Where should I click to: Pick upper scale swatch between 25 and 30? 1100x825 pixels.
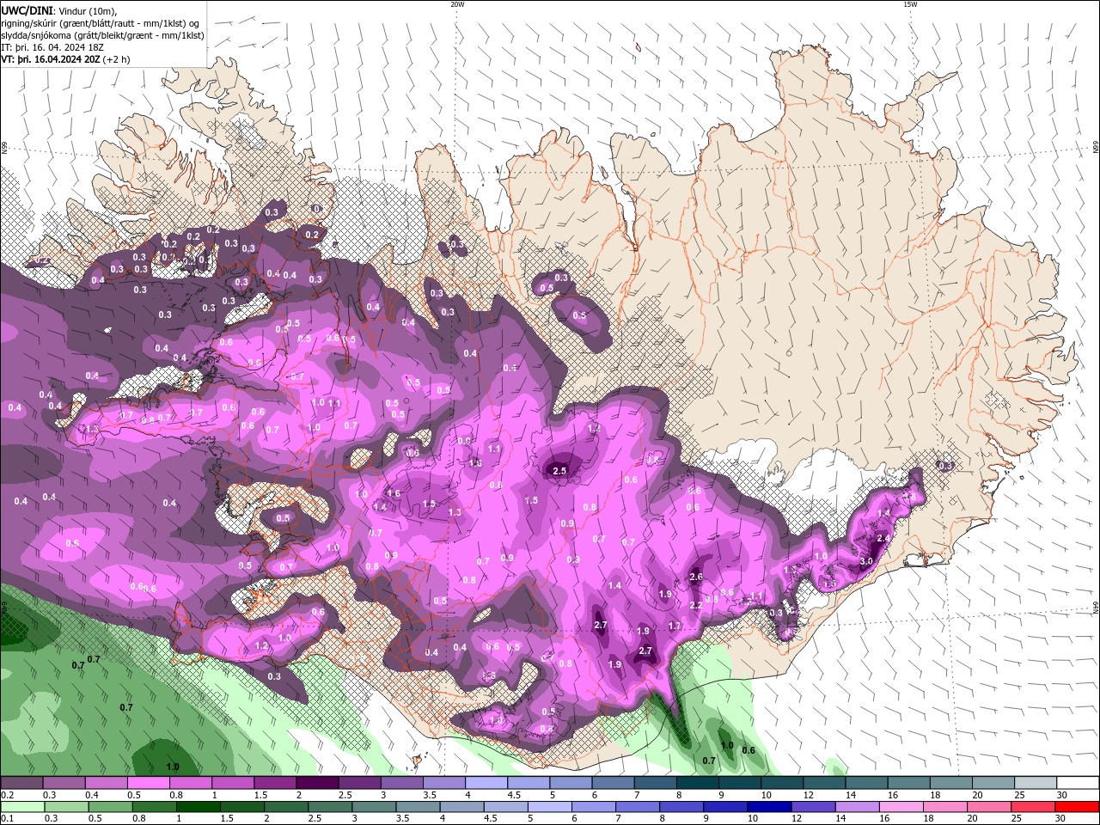pos(1036,783)
